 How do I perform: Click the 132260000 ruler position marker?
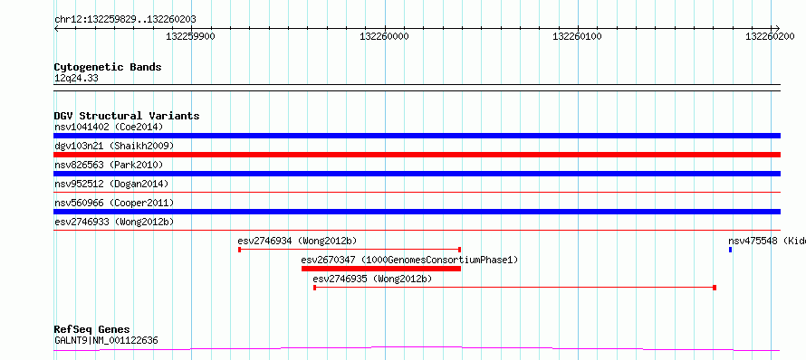pyautogui.click(x=385, y=36)
